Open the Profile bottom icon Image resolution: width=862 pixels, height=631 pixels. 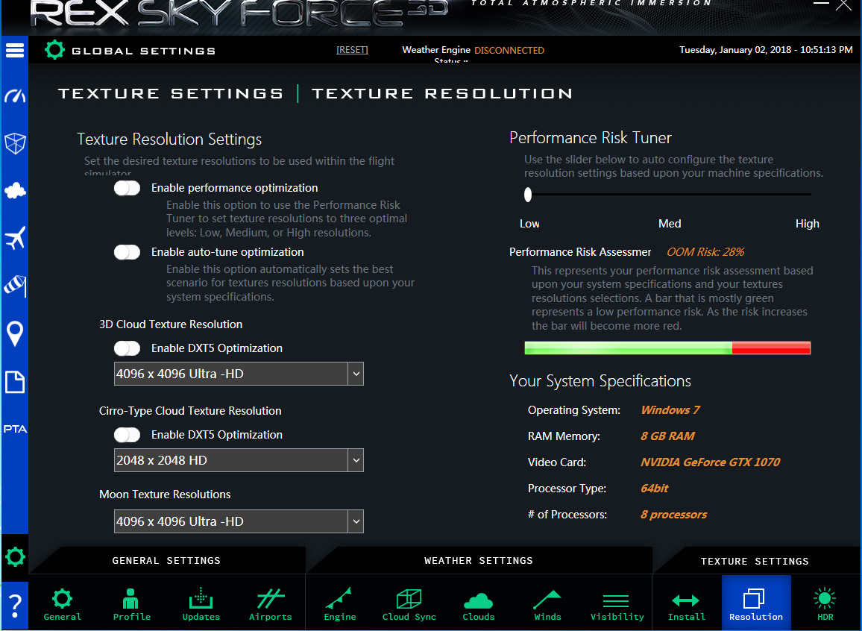pos(131,605)
